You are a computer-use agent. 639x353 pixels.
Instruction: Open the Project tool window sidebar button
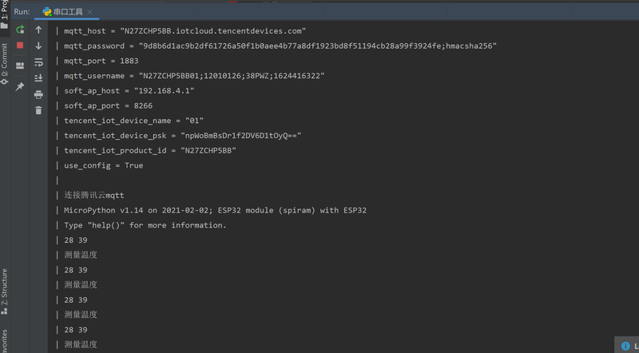pos(4,14)
